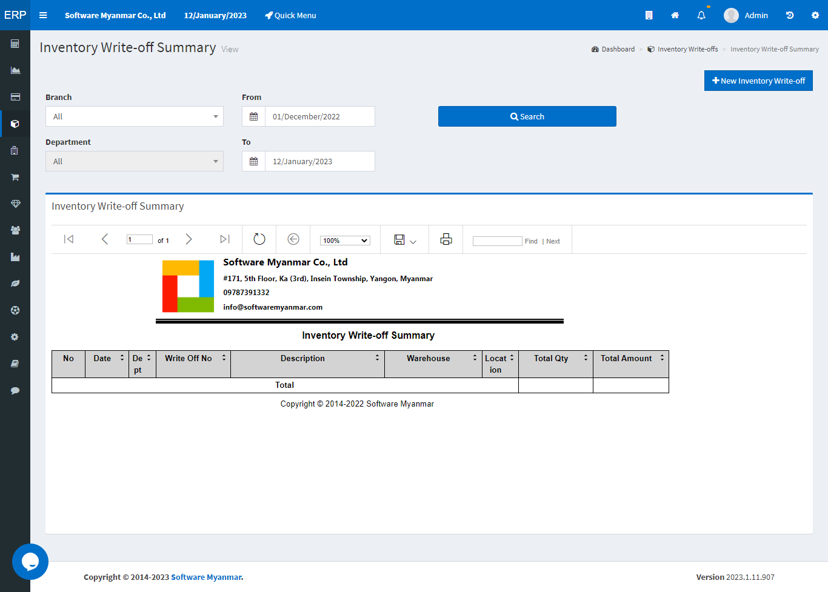This screenshot has height=592, width=828.
Task: Open the export save dropdown
Action: tap(405, 240)
